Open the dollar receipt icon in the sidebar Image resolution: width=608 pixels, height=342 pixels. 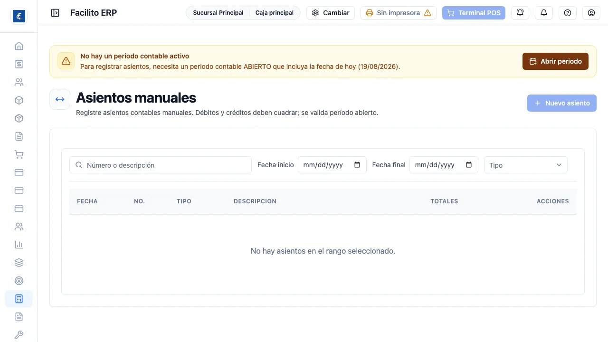click(19, 64)
